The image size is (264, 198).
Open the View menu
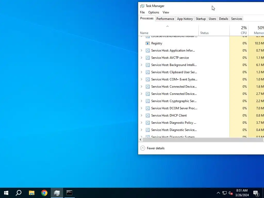pyautogui.click(x=166, y=12)
